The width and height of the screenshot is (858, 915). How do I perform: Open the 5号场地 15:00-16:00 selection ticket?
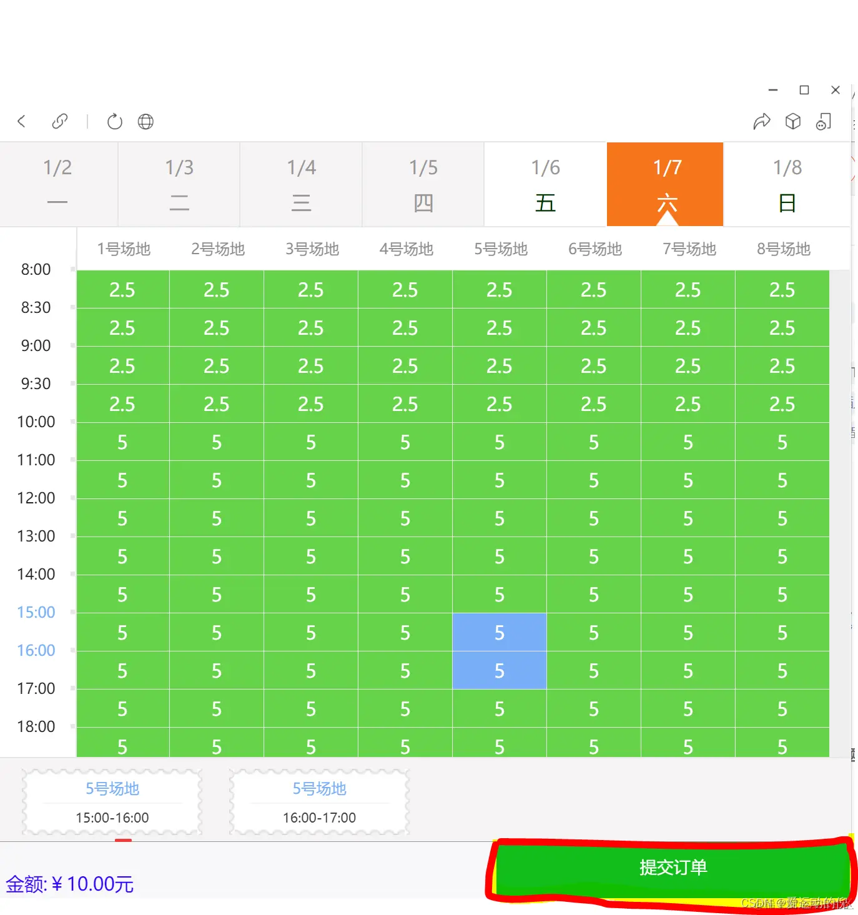click(112, 803)
